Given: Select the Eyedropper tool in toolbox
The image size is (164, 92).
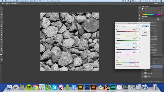Looking at the screenshot, I should tap(2, 19).
